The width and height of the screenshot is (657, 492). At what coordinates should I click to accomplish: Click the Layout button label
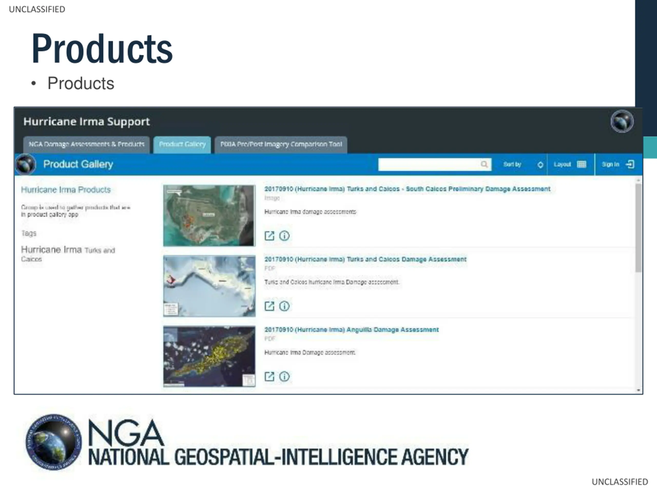click(562, 164)
